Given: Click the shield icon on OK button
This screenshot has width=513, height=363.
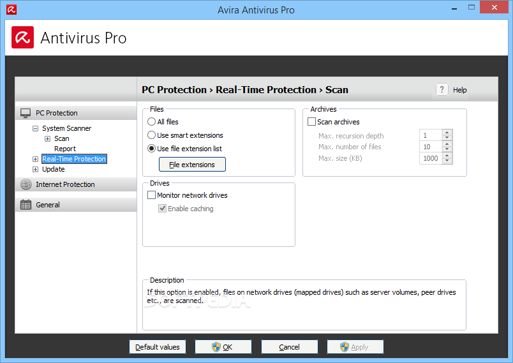Looking at the screenshot, I should pyautogui.click(x=216, y=347).
